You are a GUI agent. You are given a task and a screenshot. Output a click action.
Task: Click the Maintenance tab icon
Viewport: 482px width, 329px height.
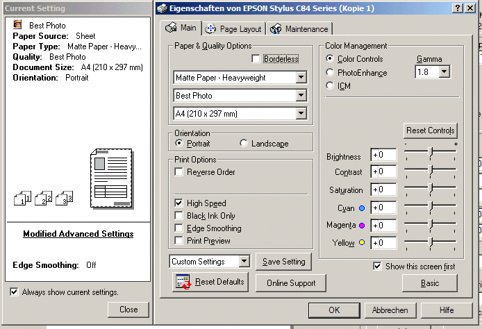coord(276,29)
